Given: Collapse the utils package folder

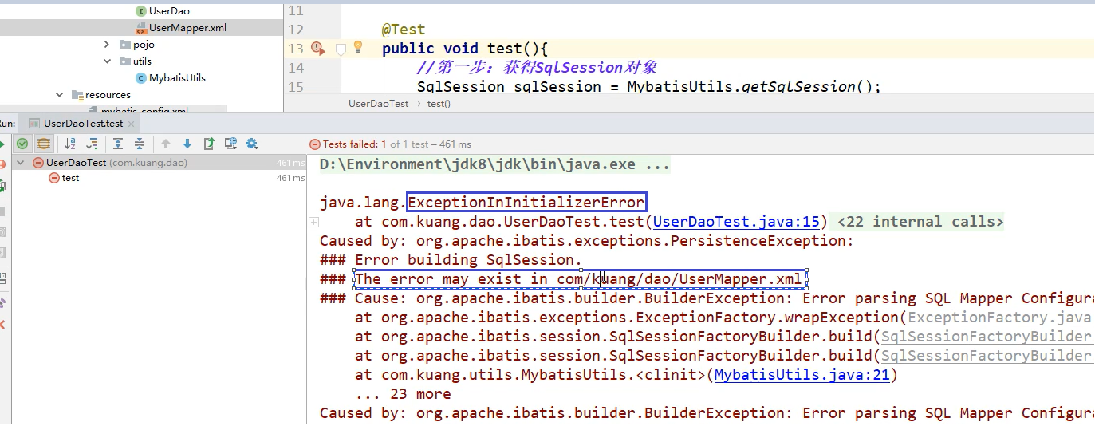Looking at the screenshot, I should [x=108, y=61].
